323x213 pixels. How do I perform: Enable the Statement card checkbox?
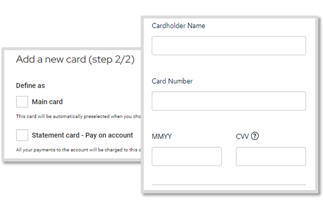[22, 135]
